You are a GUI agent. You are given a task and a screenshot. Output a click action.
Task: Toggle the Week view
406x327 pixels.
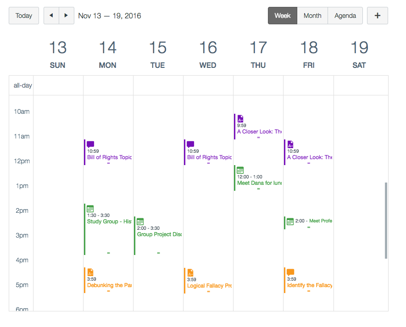[x=282, y=15]
